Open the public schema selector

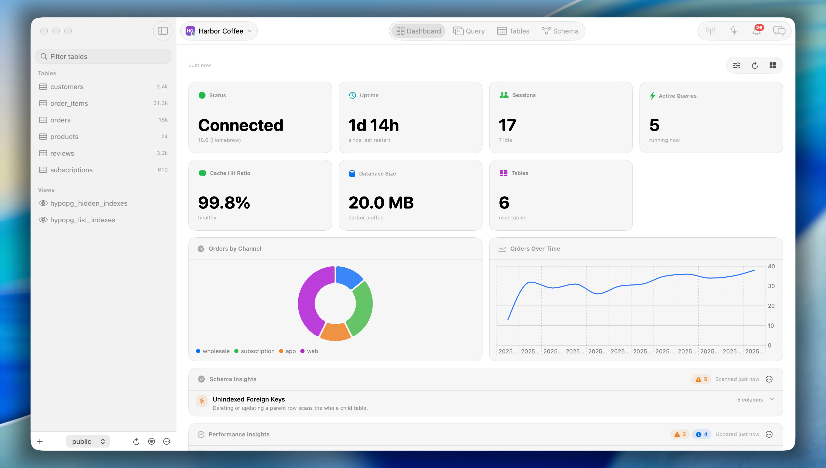[88, 441]
